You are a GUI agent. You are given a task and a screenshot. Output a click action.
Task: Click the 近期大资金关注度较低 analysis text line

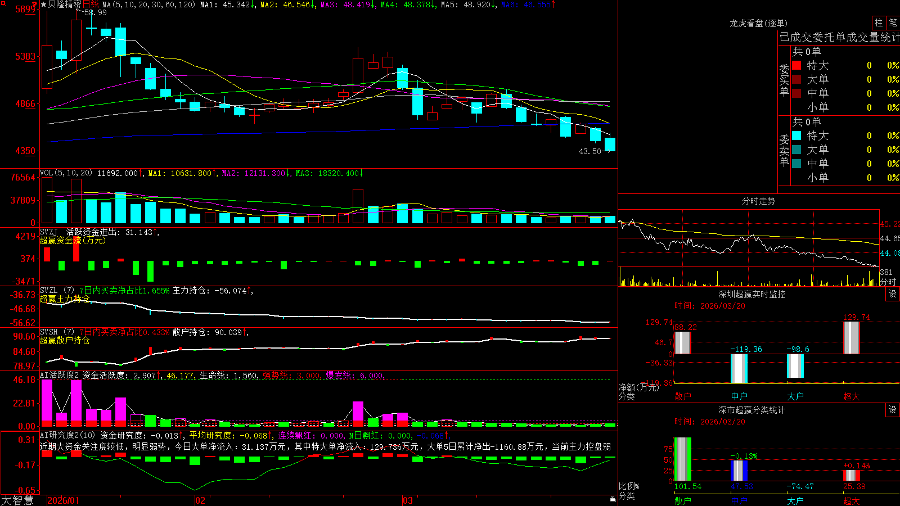click(325, 446)
